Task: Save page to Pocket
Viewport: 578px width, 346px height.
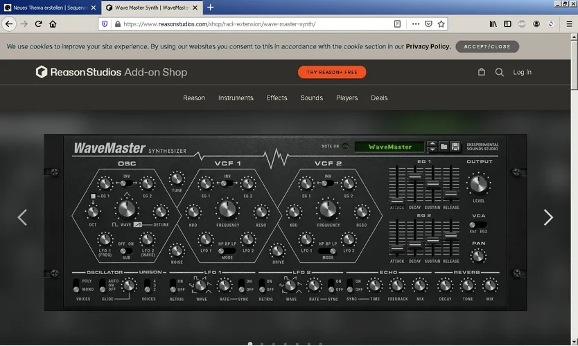Action: pyautogui.click(x=428, y=24)
